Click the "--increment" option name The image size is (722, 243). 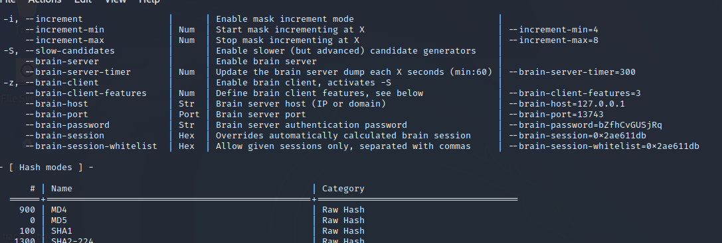pyautogui.click(x=54, y=19)
